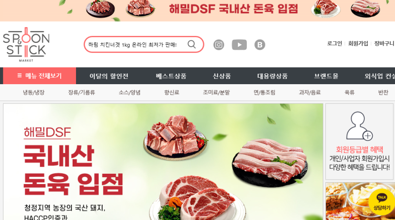Click the 회원가입 link
This screenshot has height=220, width=395.
click(358, 43)
